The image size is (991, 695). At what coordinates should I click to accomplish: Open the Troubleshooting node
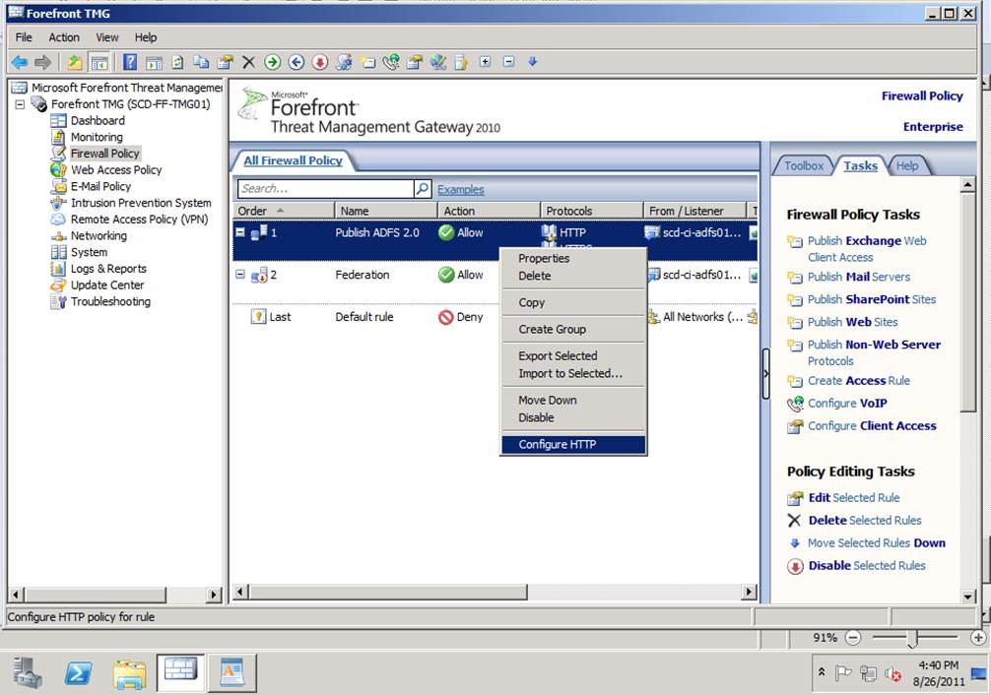(110, 301)
